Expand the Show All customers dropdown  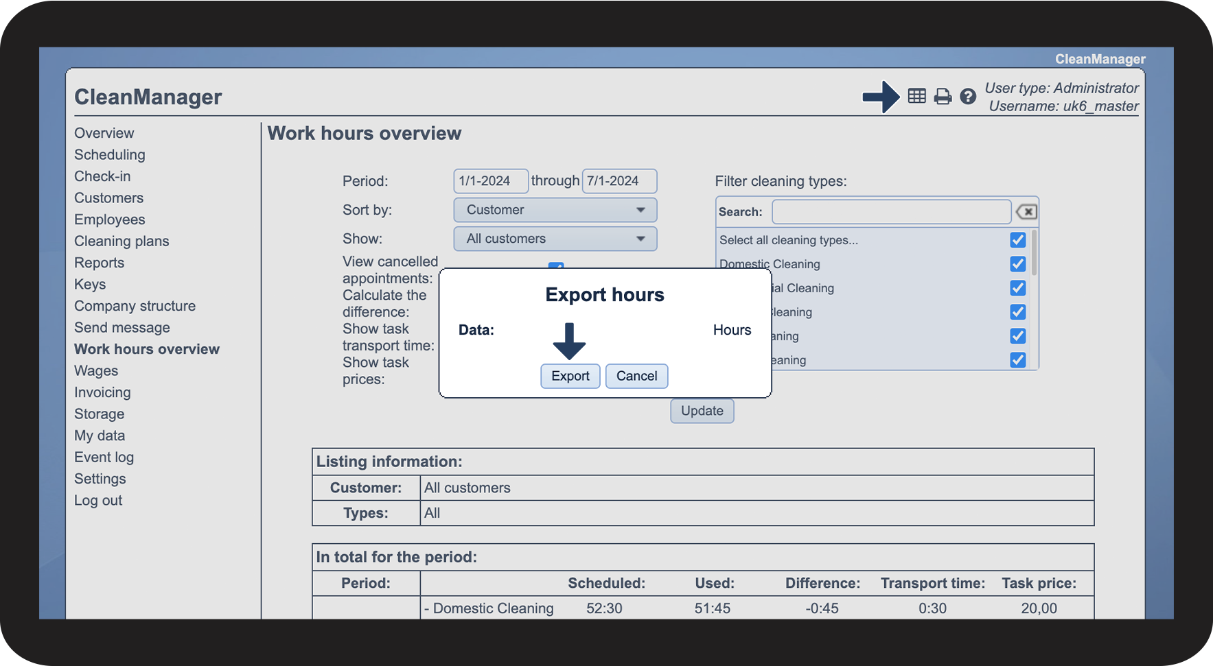tap(555, 239)
